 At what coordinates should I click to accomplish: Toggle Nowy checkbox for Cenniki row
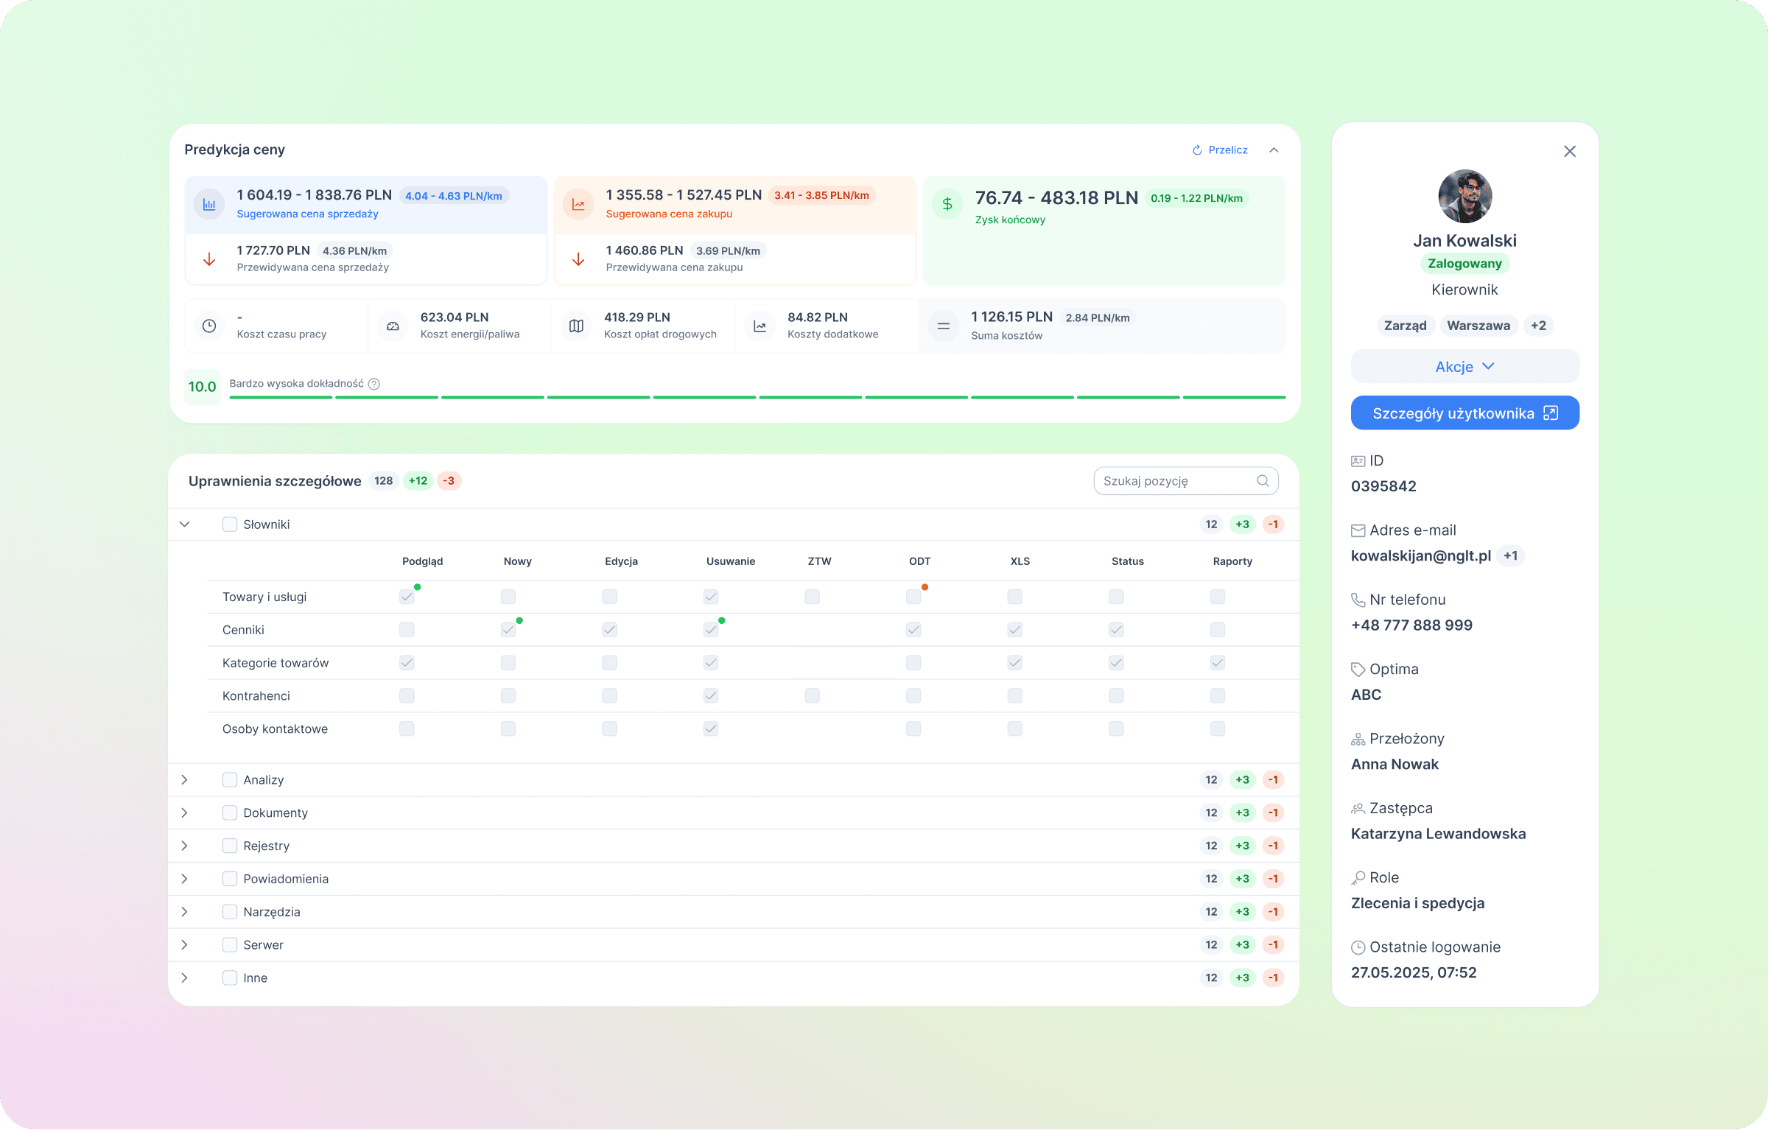(x=508, y=630)
